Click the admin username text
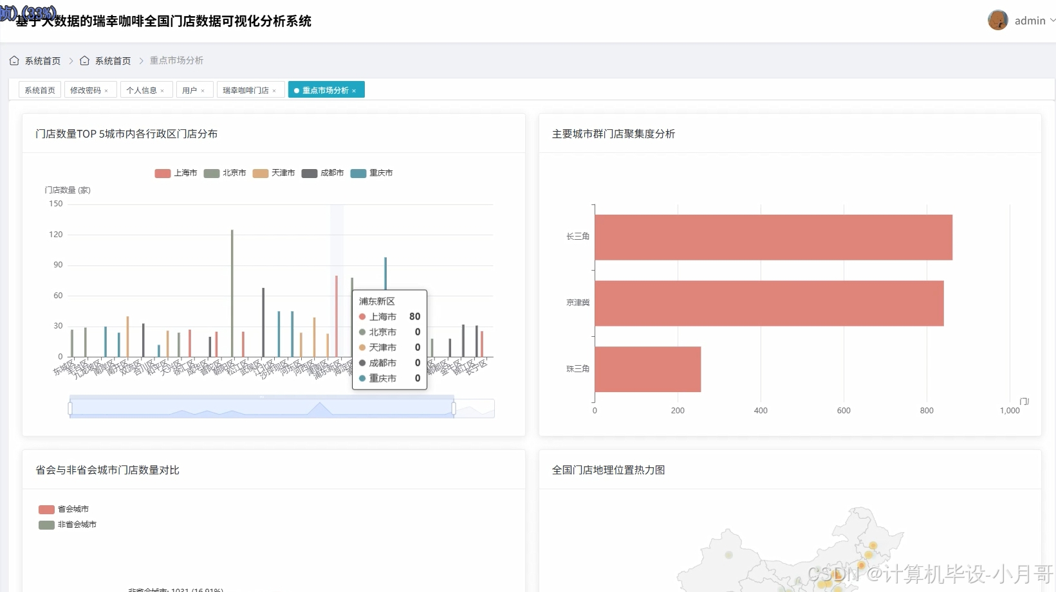Image resolution: width=1056 pixels, height=592 pixels. coord(1030,21)
